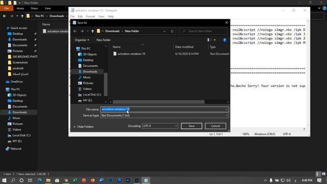Viewport: 327px width, 184px height.
Task: Select Music in dialog folder tree
Action: pos(87,77)
